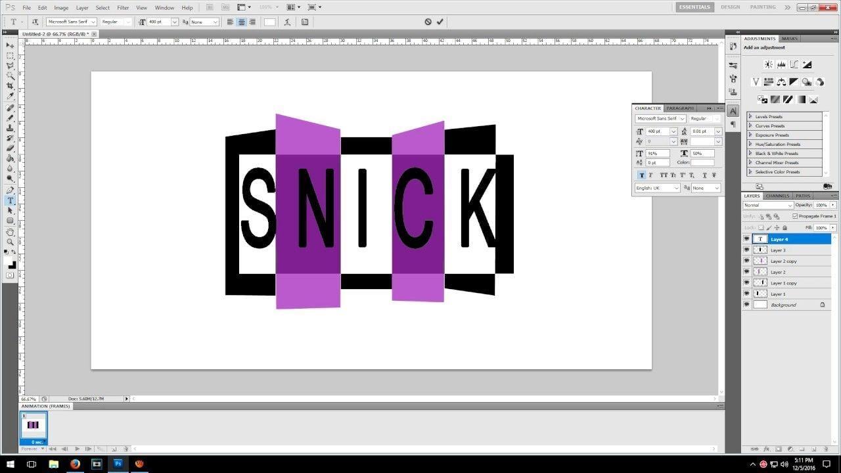Open the File menu

click(27, 8)
